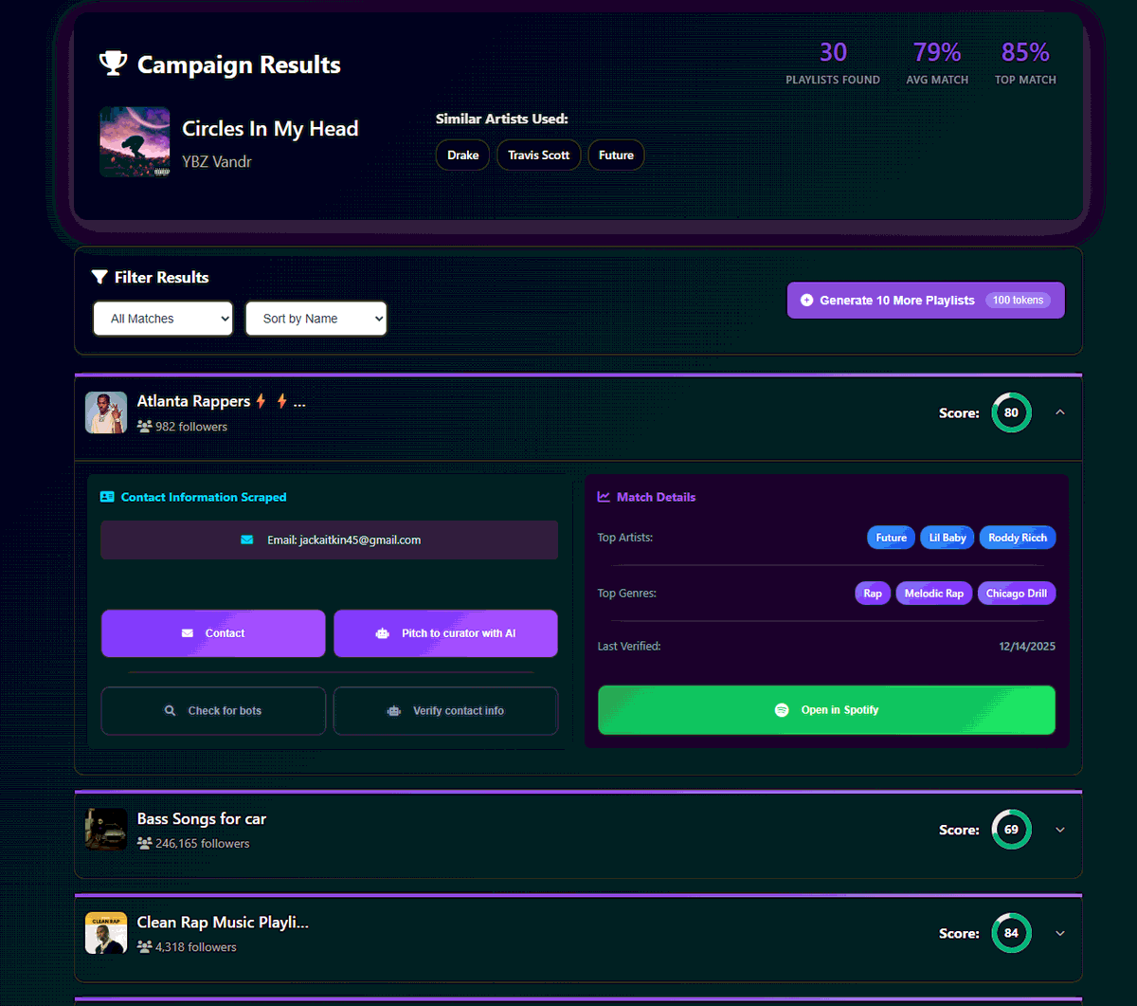Click the followers icon under Bass Songs for car
1137x1006 pixels.
click(x=144, y=843)
